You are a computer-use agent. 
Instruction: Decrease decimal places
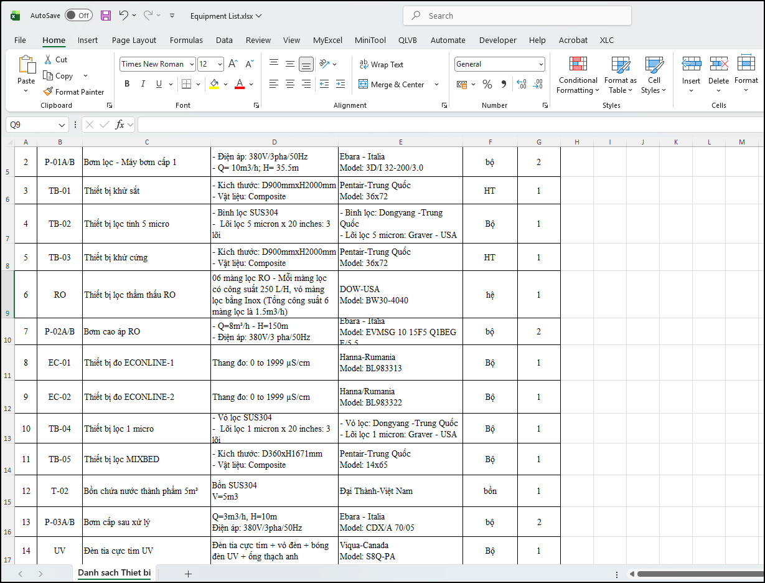coord(538,84)
